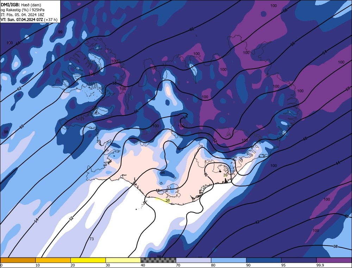Click the 'og Rakastig (%) í 925hPa' line
This screenshot has height=268, width=352.
pyautogui.click(x=23, y=10)
